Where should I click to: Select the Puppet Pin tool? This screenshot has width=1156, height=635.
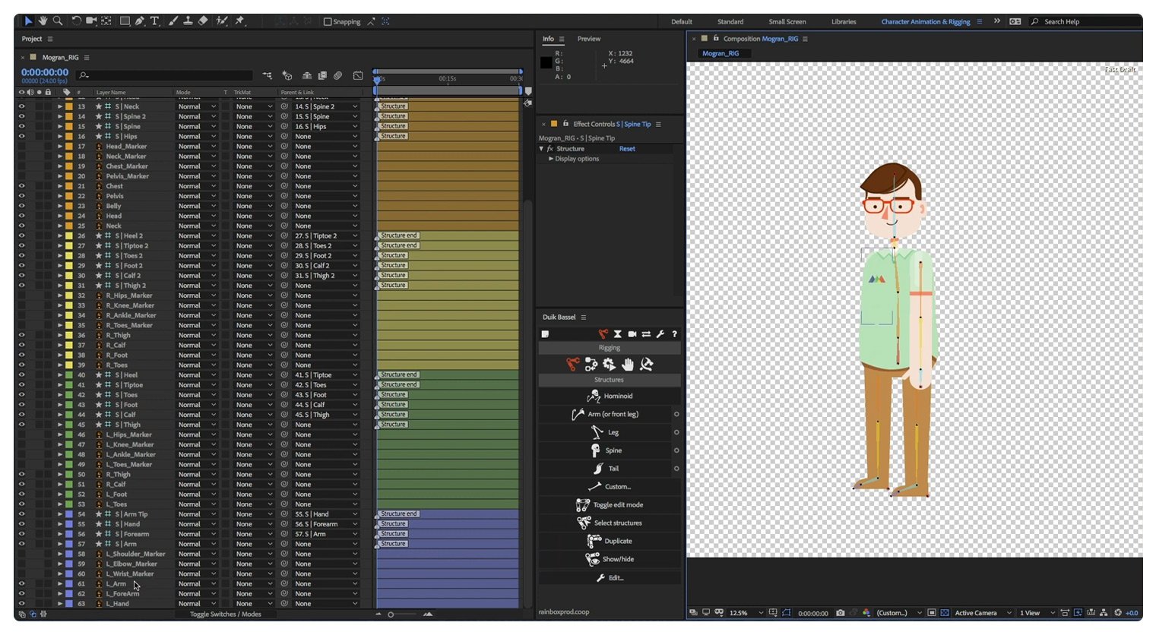point(238,21)
